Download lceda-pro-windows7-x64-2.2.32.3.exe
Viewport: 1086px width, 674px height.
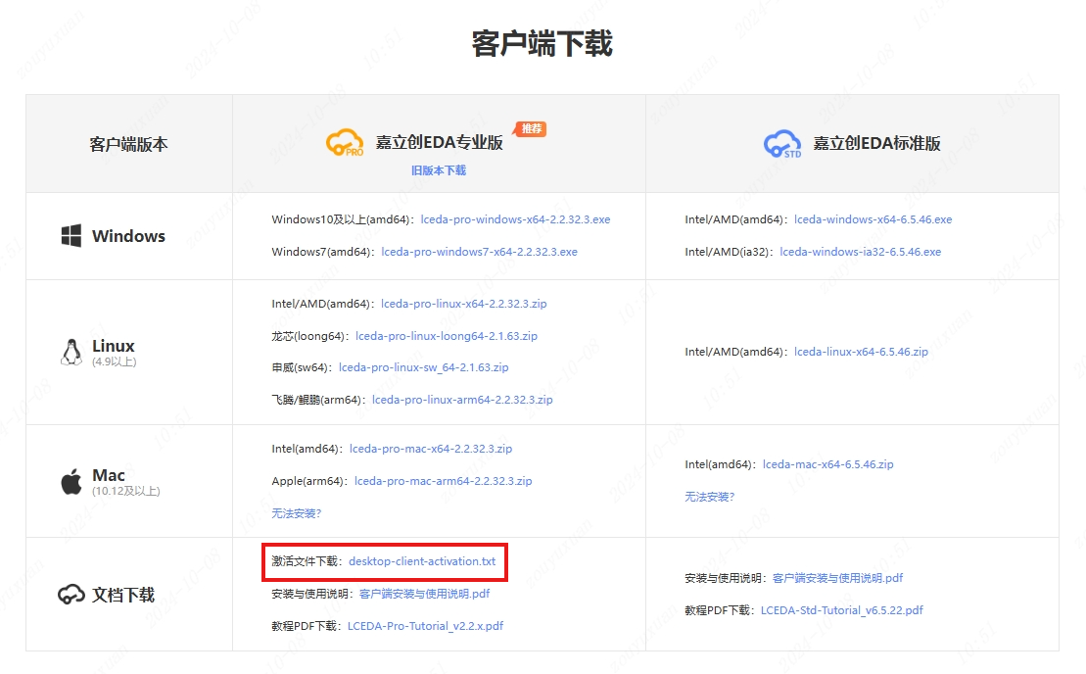point(479,252)
